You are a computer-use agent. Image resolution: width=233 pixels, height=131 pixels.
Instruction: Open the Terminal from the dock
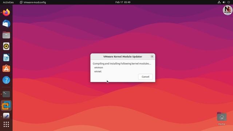6,94
